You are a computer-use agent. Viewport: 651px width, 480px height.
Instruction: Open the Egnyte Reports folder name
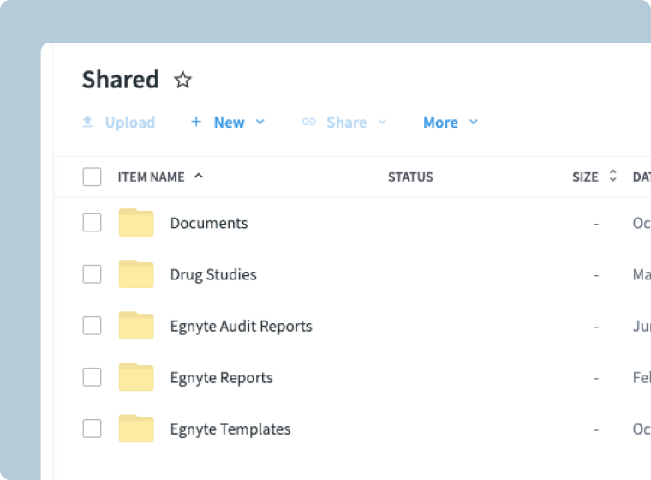click(221, 377)
